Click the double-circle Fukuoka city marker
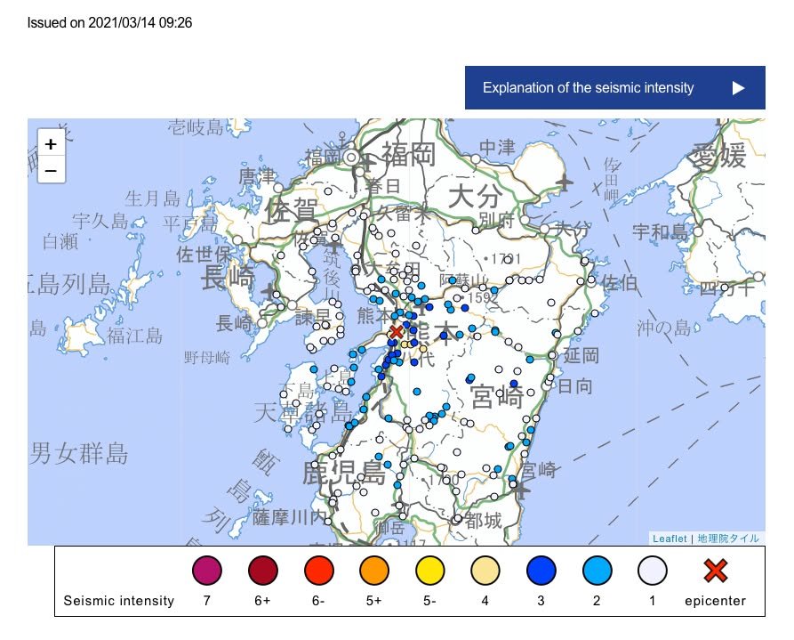This screenshot has height=640, width=794. coord(351,158)
